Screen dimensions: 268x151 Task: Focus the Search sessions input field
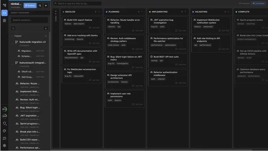[x=30, y=20]
